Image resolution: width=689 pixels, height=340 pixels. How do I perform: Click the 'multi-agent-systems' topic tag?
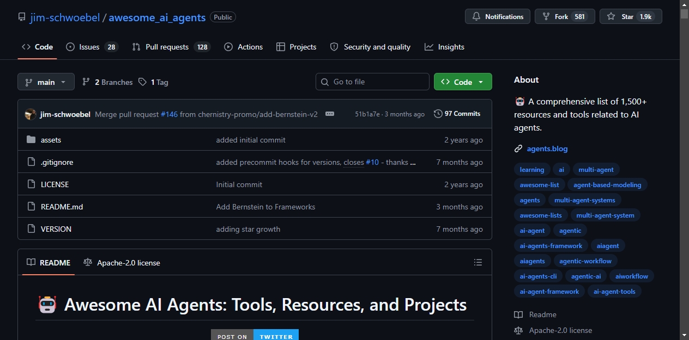[x=585, y=200]
